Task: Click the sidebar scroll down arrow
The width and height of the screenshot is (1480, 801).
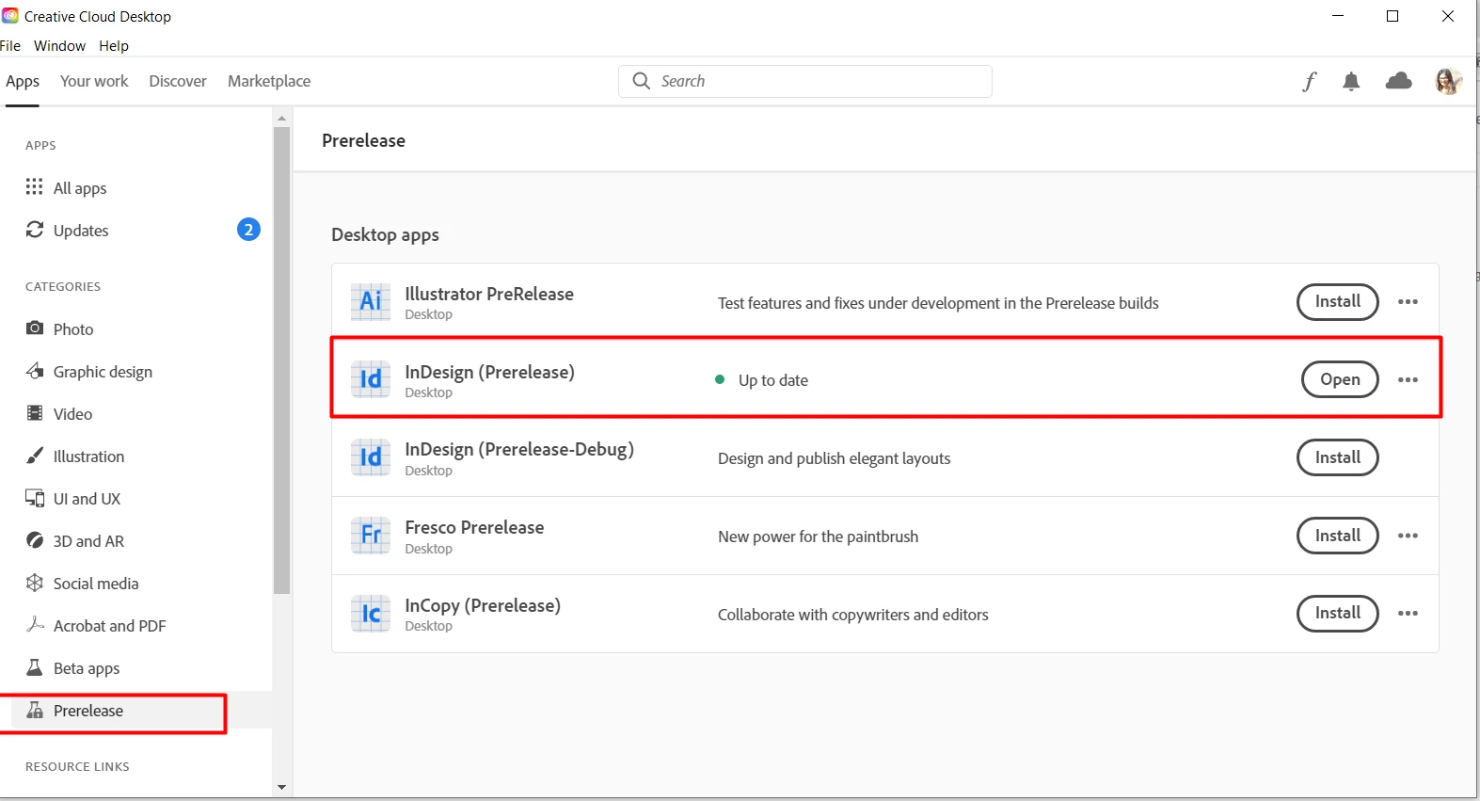Action: tap(281, 788)
